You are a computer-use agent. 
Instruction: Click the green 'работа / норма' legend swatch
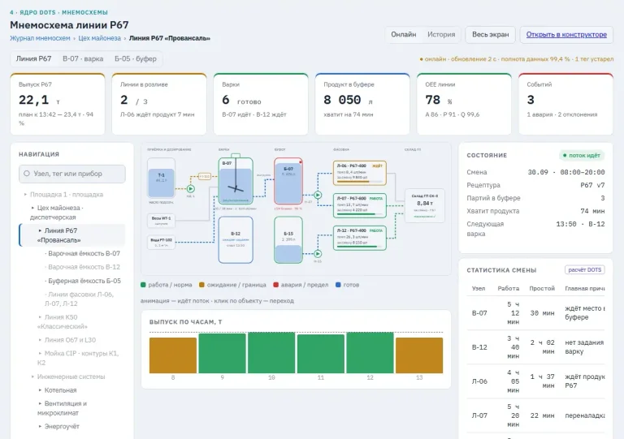click(143, 285)
